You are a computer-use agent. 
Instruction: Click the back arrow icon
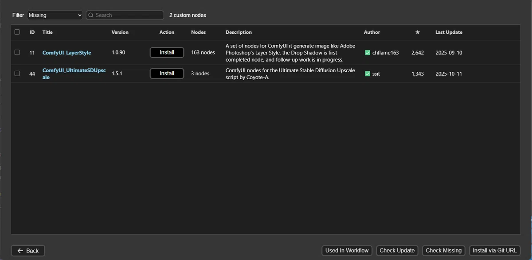[20, 251]
